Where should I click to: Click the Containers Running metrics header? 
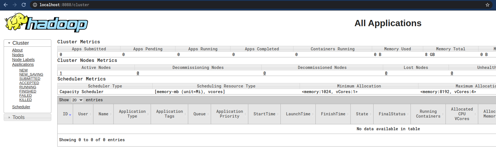333,49
